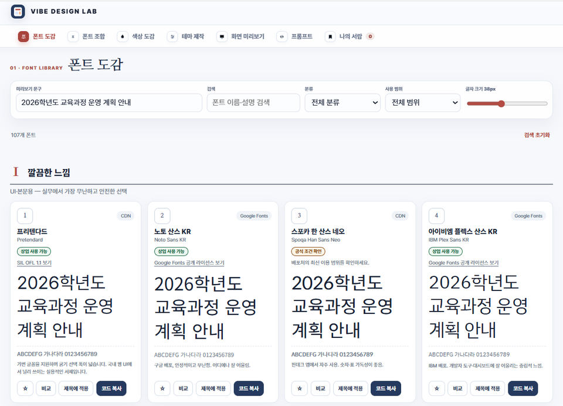This screenshot has width=563, height=406.
Task: Click the number 2 badge on 노토 산스 KR card
Action: [x=162, y=215]
